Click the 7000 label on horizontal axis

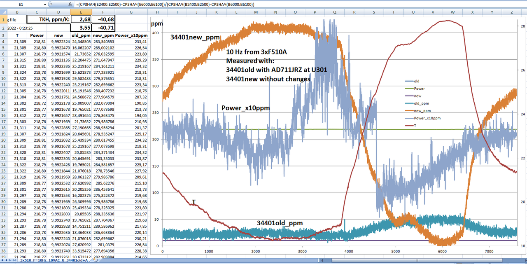(489, 252)
